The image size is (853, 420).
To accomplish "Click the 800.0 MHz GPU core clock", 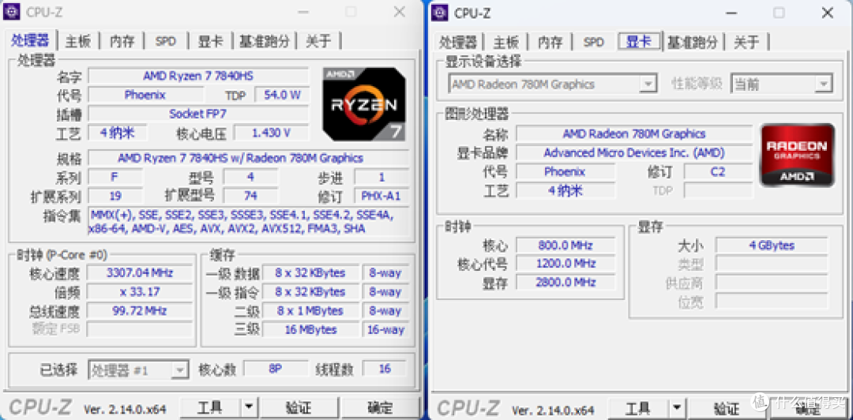I will (x=566, y=246).
